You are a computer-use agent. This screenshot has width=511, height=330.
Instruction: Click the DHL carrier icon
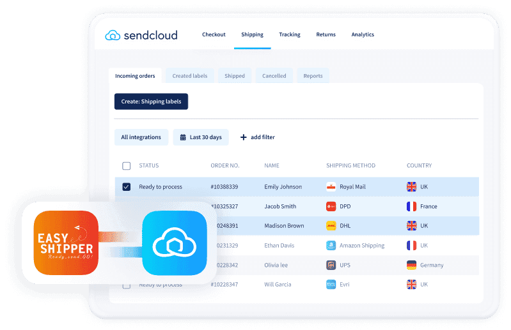click(331, 225)
